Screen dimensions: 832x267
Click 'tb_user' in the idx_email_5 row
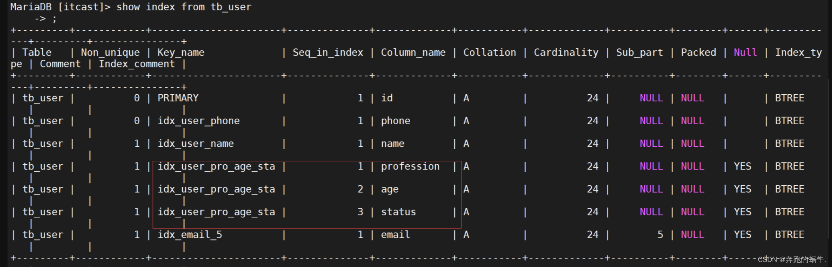pos(43,235)
